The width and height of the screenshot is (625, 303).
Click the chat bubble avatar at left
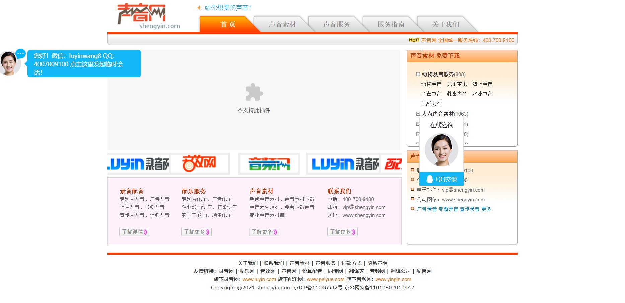click(x=9, y=63)
